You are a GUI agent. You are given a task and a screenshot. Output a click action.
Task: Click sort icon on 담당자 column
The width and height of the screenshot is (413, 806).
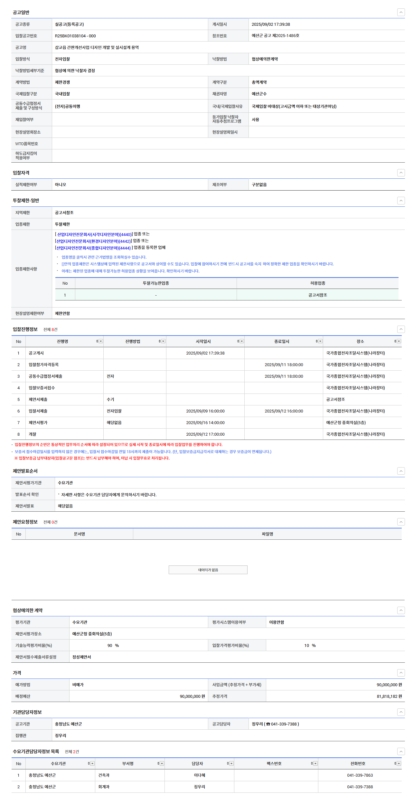[228, 763]
